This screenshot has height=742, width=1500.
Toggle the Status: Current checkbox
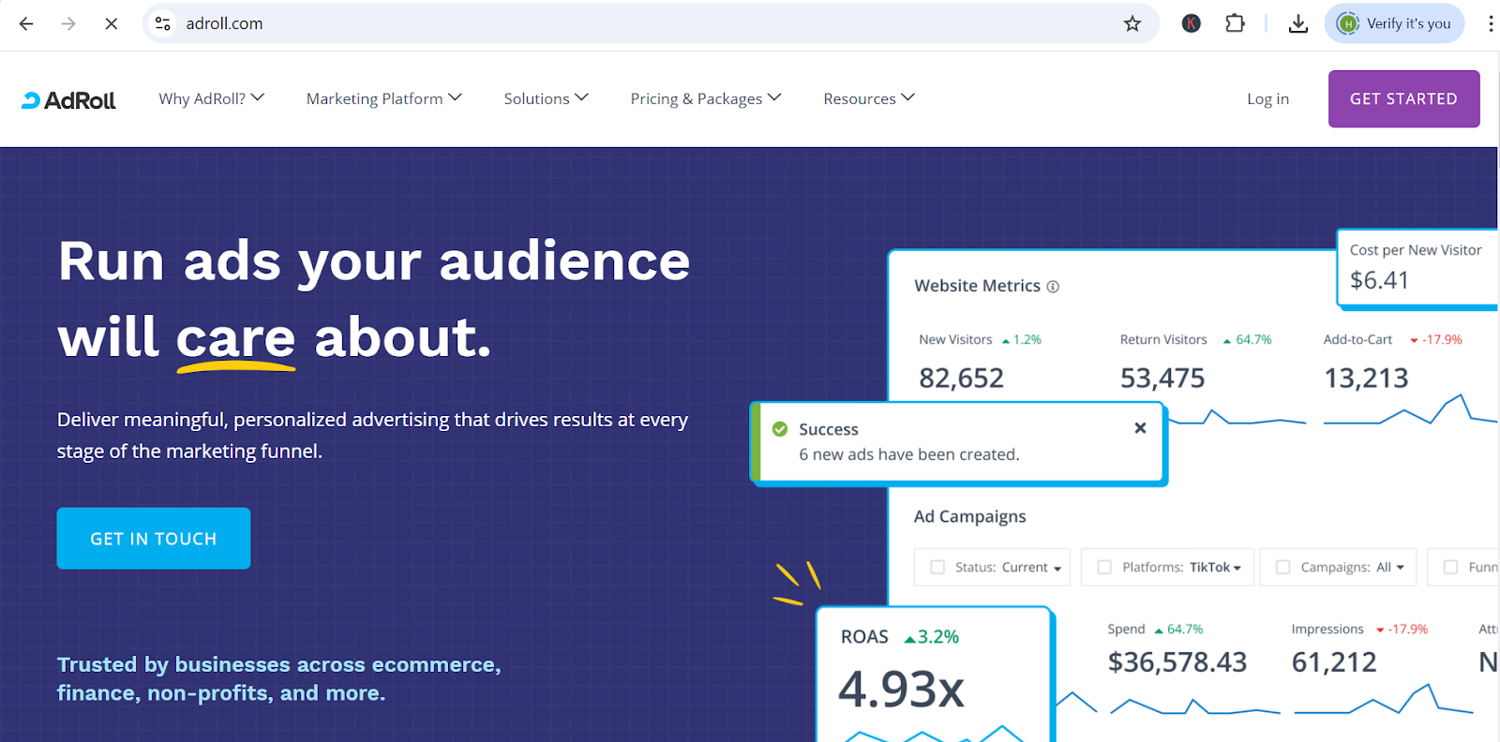pos(937,567)
